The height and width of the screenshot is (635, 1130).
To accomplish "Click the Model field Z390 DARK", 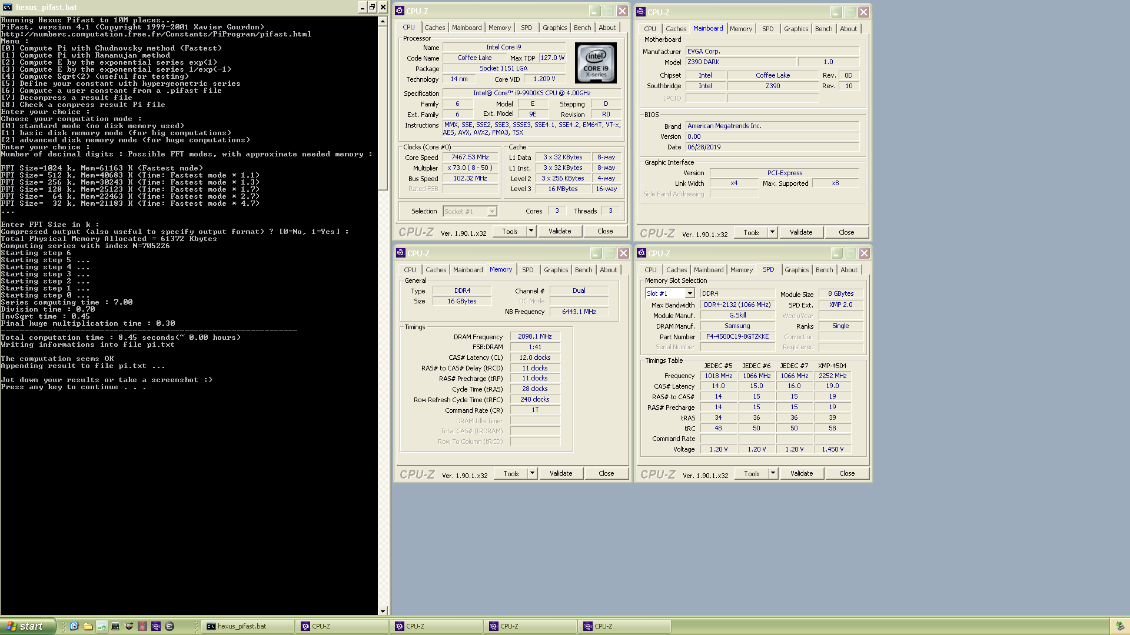I will pyautogui.click(x=741, y=62).
